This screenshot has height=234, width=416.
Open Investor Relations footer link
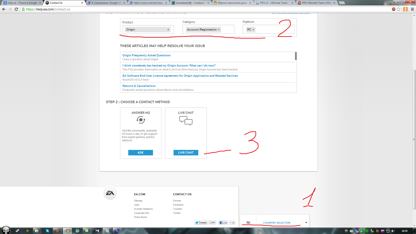143,209
